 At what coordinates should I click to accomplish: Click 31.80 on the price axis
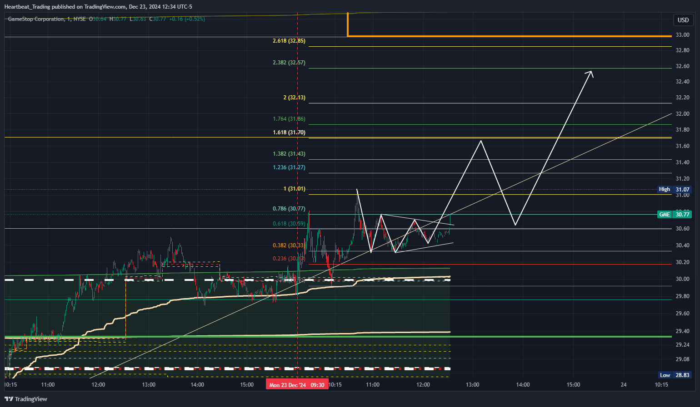pyautogui.click(x=682, y=130)
